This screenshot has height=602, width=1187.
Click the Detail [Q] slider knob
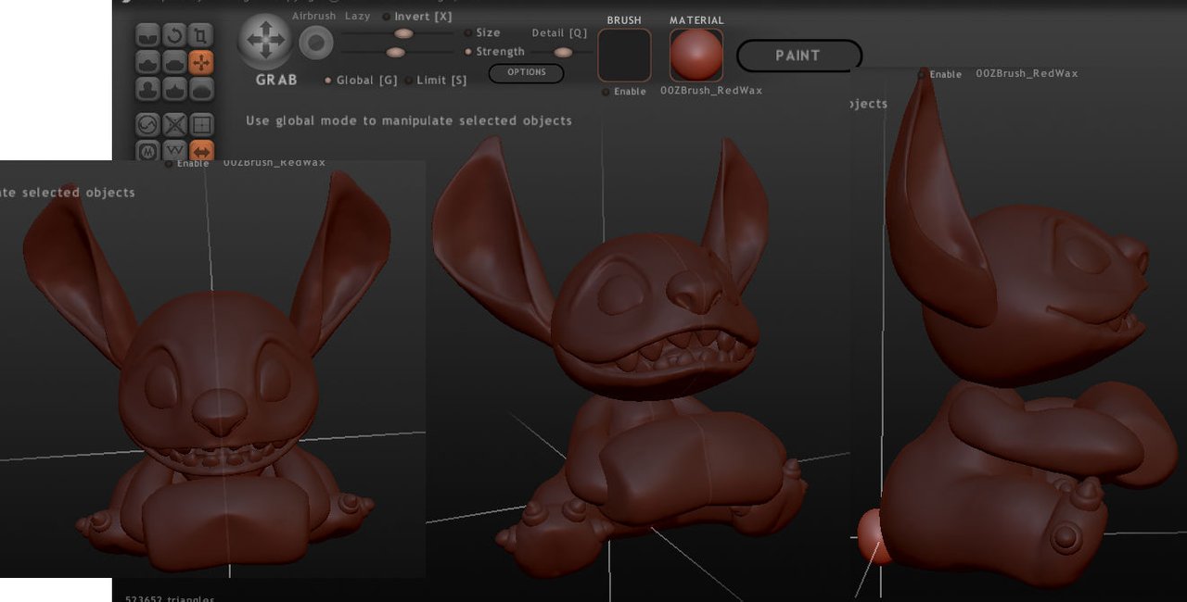pyautogui.click(x=563, y=53)
